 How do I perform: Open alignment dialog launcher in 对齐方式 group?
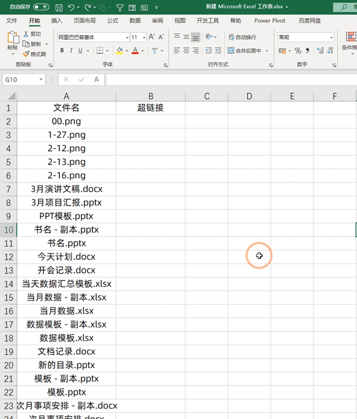pos(271,65)
